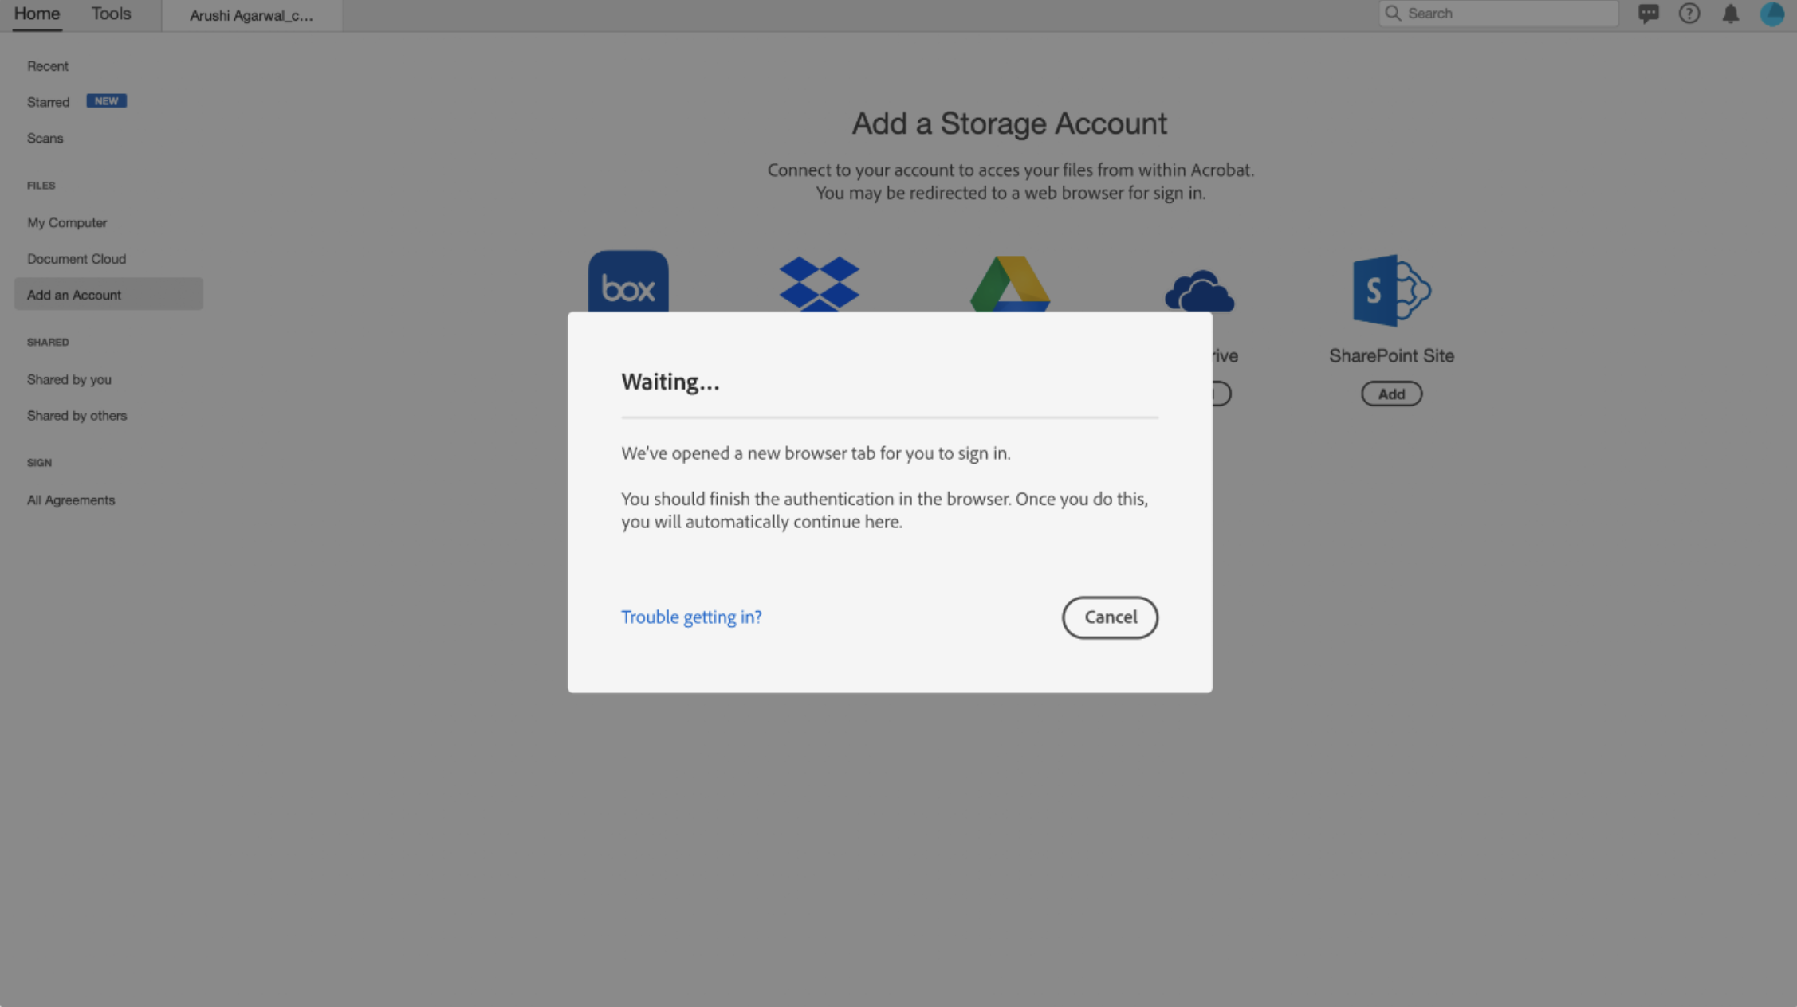Open Shared by others list
1797x1007 pixels.
(x=77, y=416)
